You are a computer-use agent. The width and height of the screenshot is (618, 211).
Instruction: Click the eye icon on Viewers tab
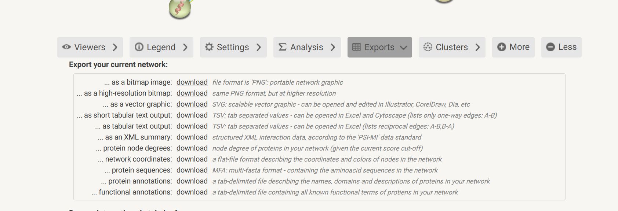[66, 47]
